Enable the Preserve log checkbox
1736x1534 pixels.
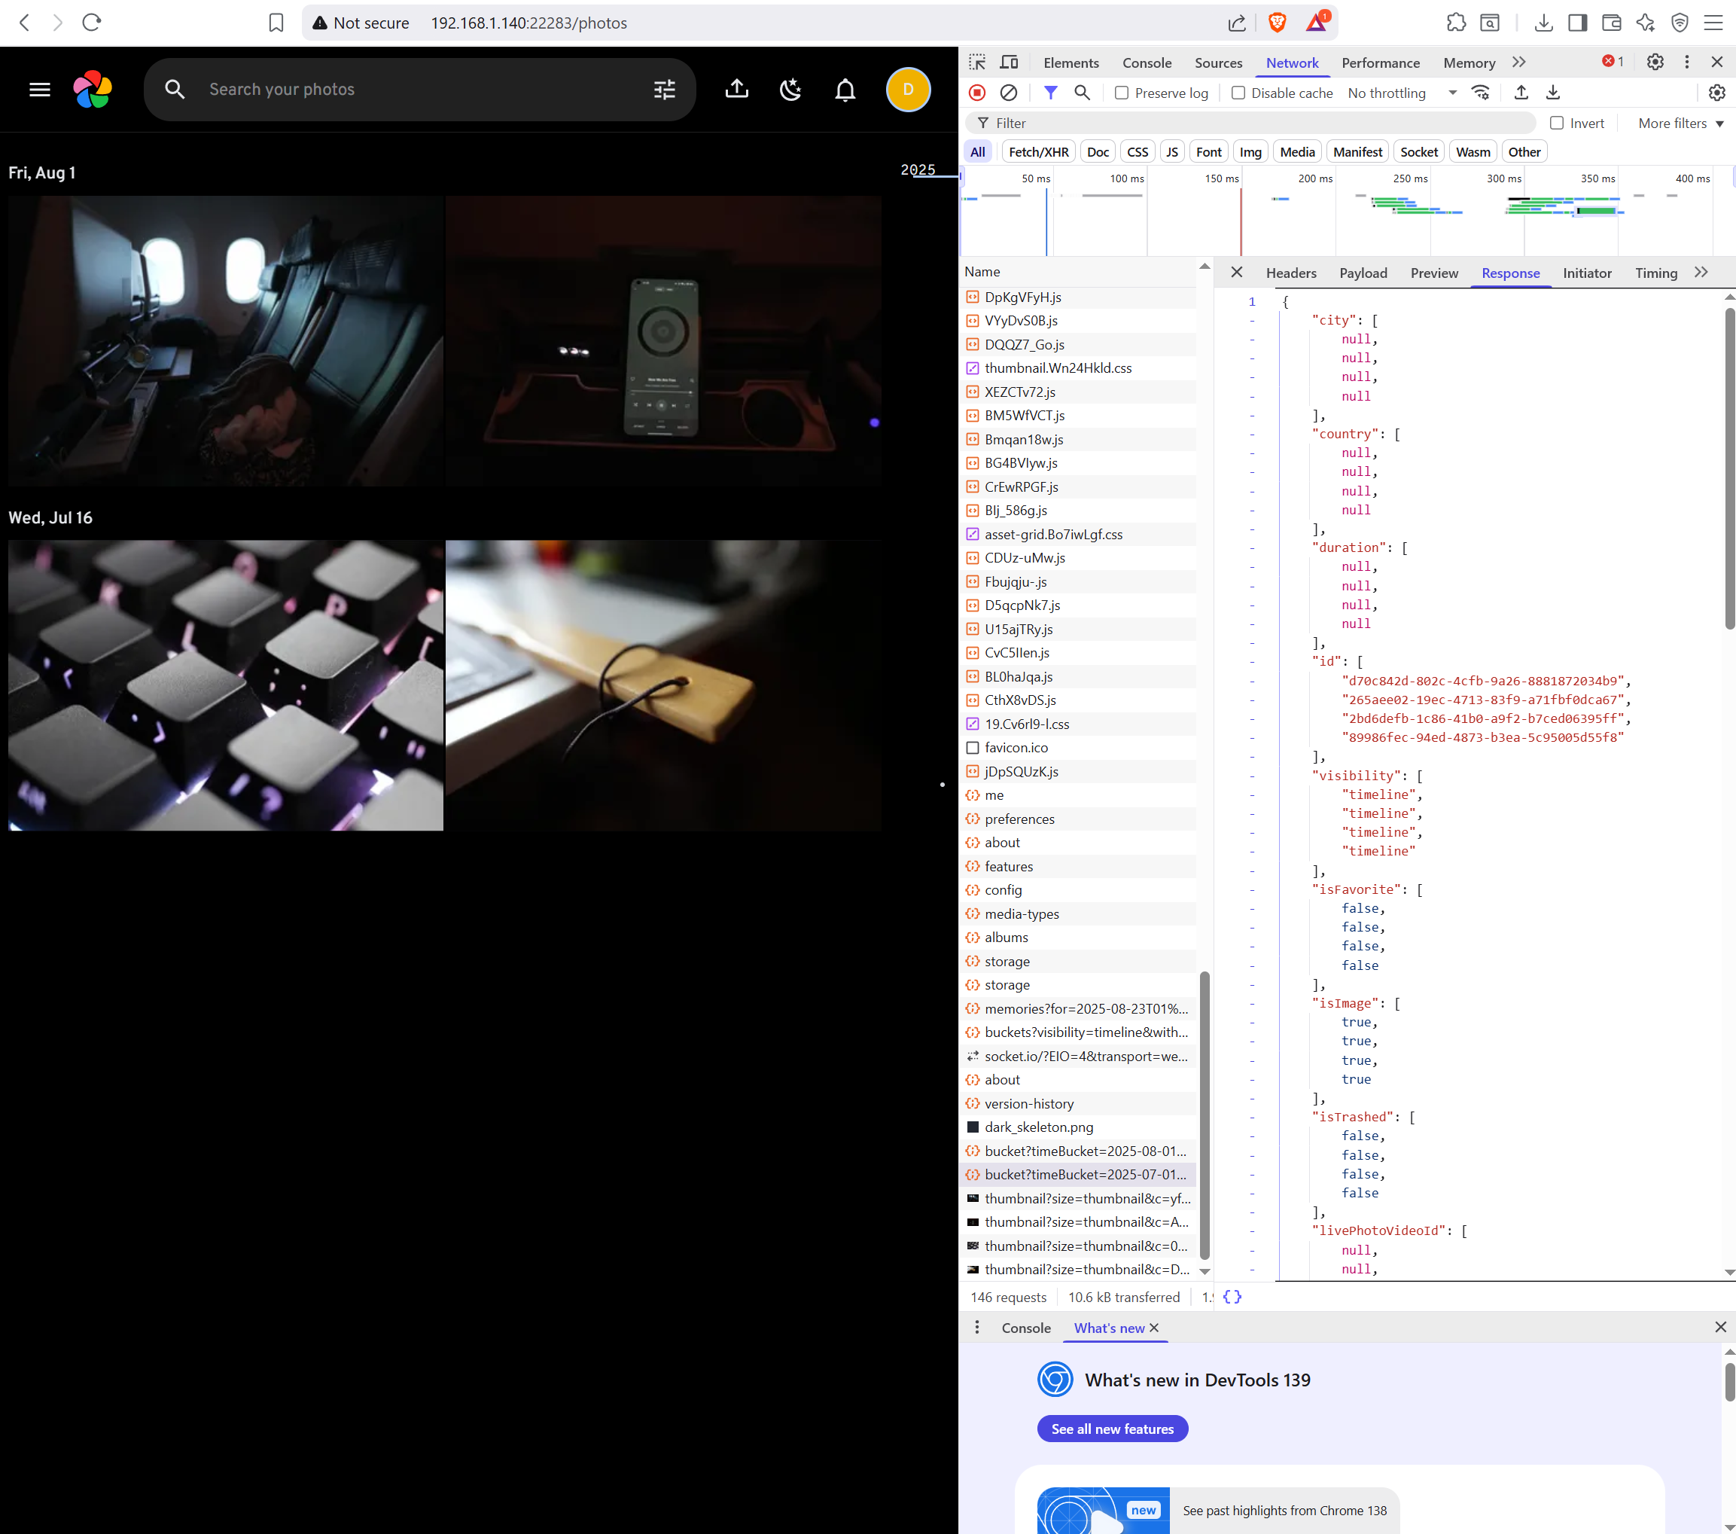click(1121, 93)
